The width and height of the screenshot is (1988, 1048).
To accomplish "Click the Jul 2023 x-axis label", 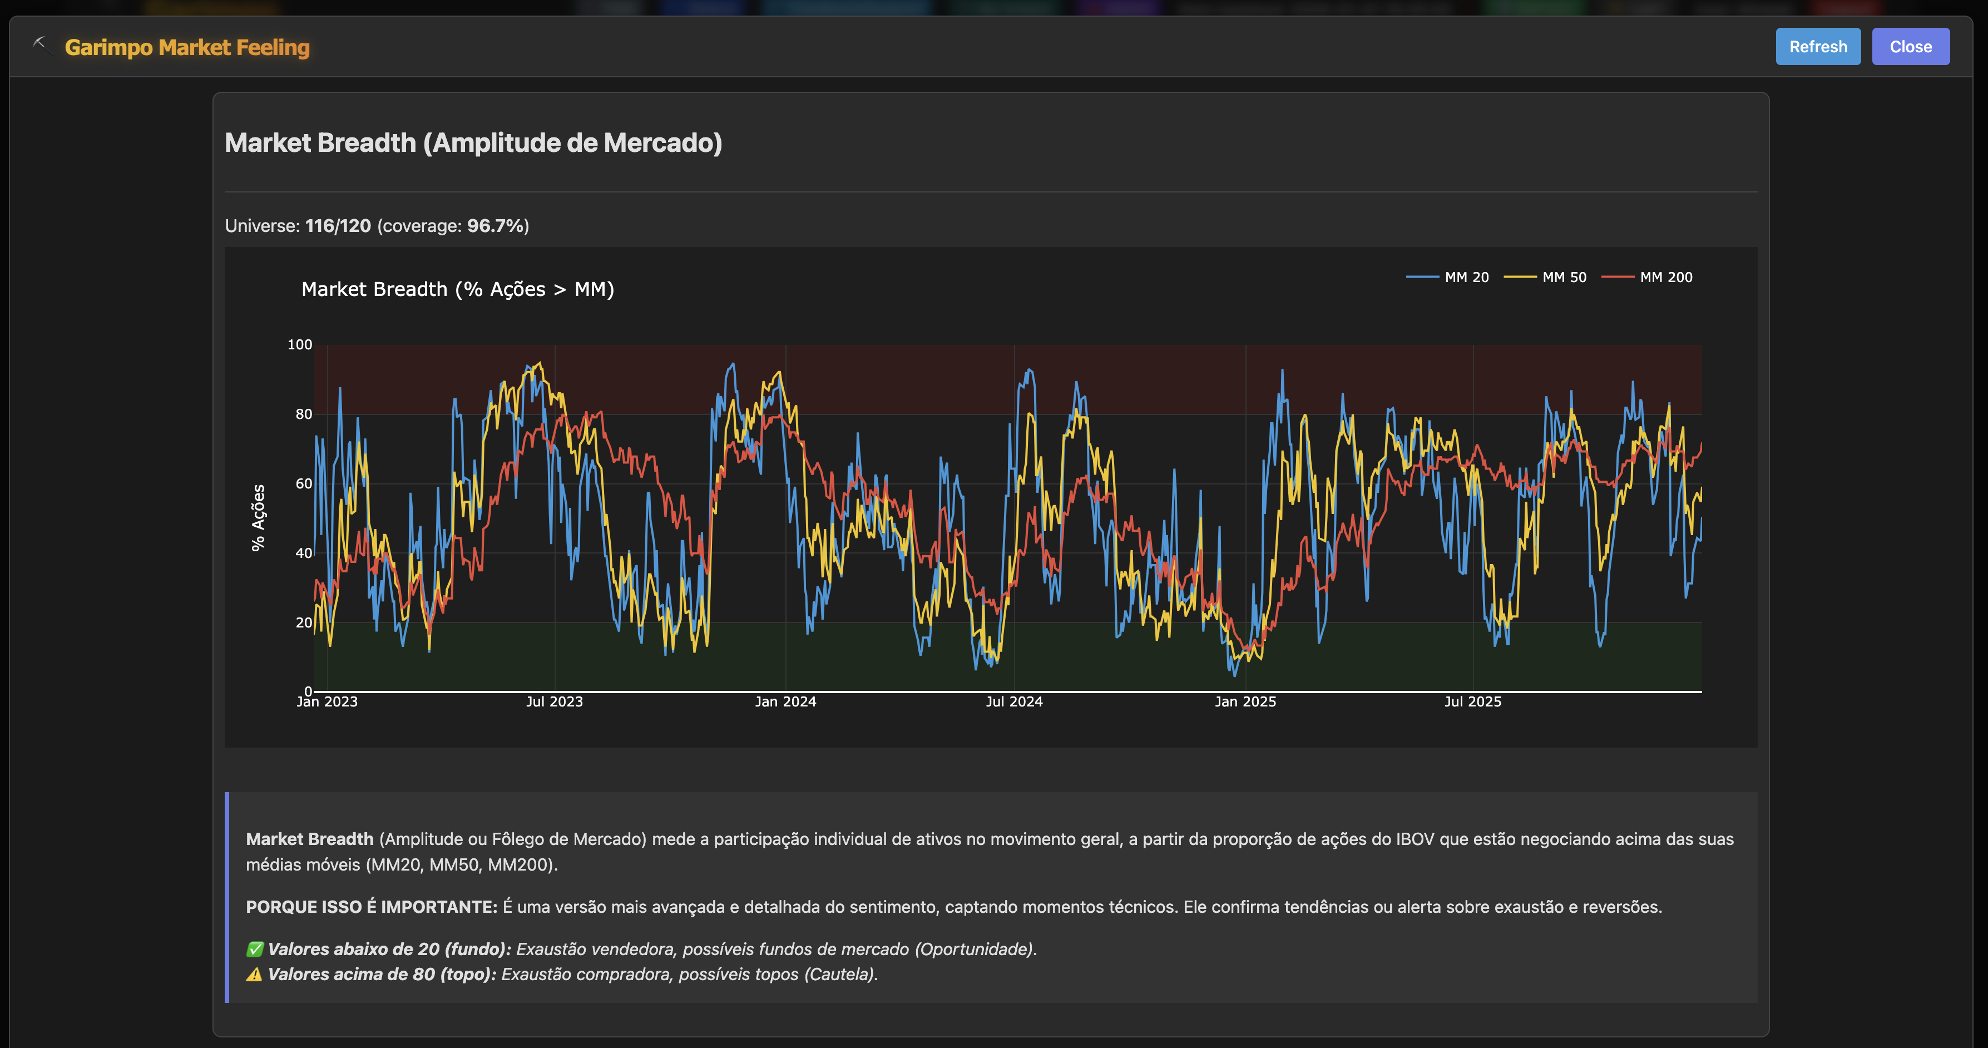I will click(554, 701).
